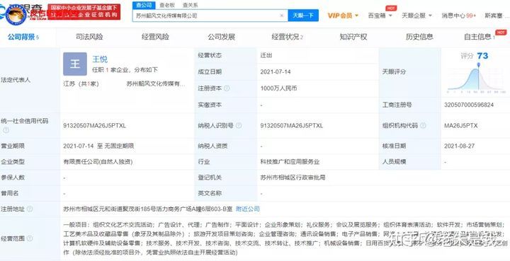The height and width of the screenshot is (261, 510).
Task: Select credit code 91320507MA26J5PTXL under 统一社会信用代码
Action: point(95,126)
